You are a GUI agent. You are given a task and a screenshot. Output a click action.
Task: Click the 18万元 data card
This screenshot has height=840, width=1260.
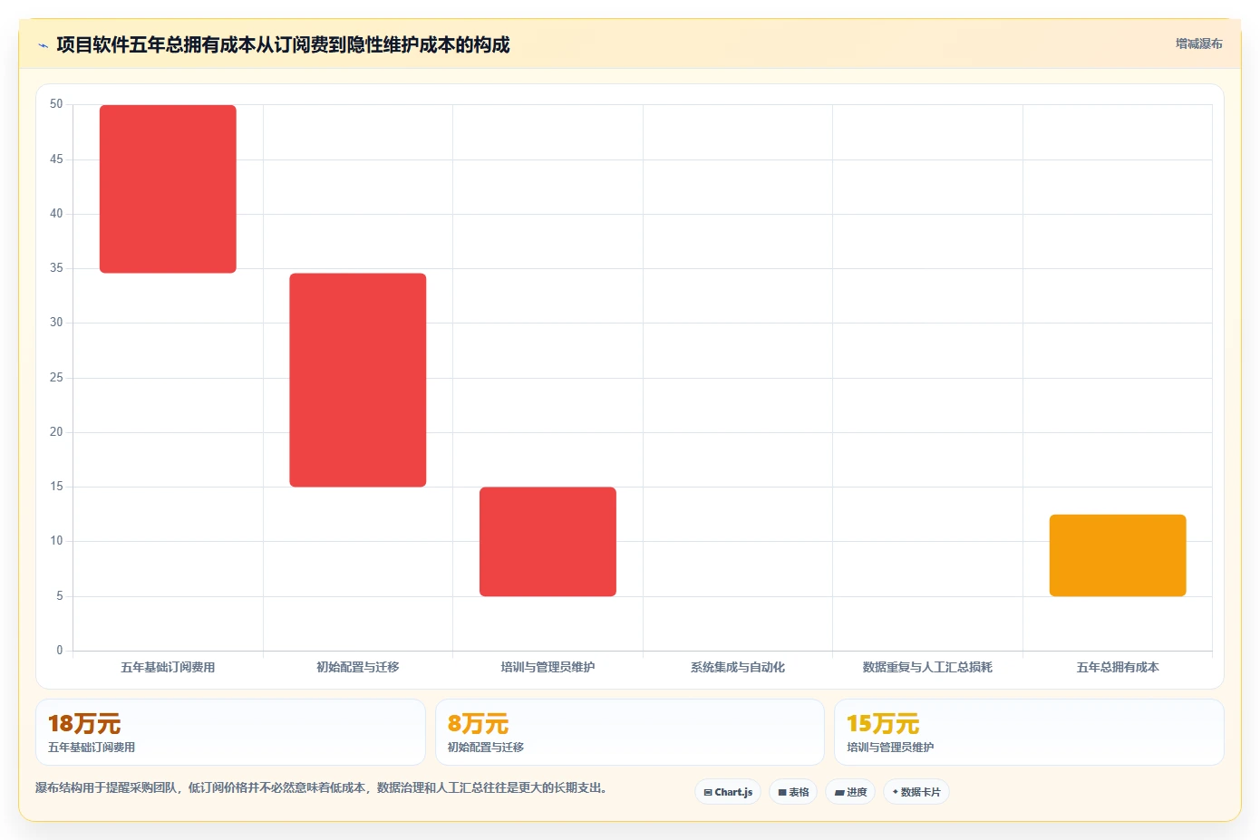[x=230, y=732]
